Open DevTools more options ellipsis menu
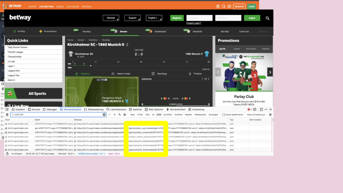 266,110
